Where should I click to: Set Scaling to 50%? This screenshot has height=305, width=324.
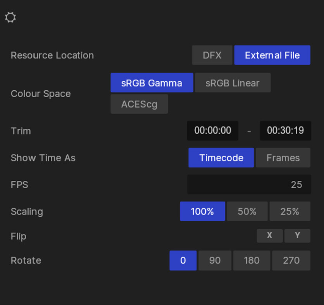point(247,211)
